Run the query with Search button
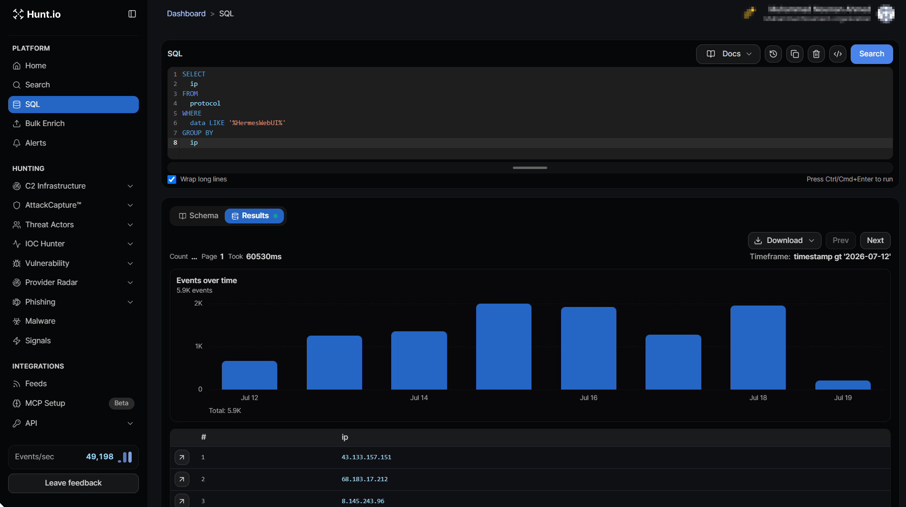 [x=871, y=54]
